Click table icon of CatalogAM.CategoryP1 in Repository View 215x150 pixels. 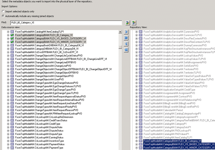pos(141,124)
